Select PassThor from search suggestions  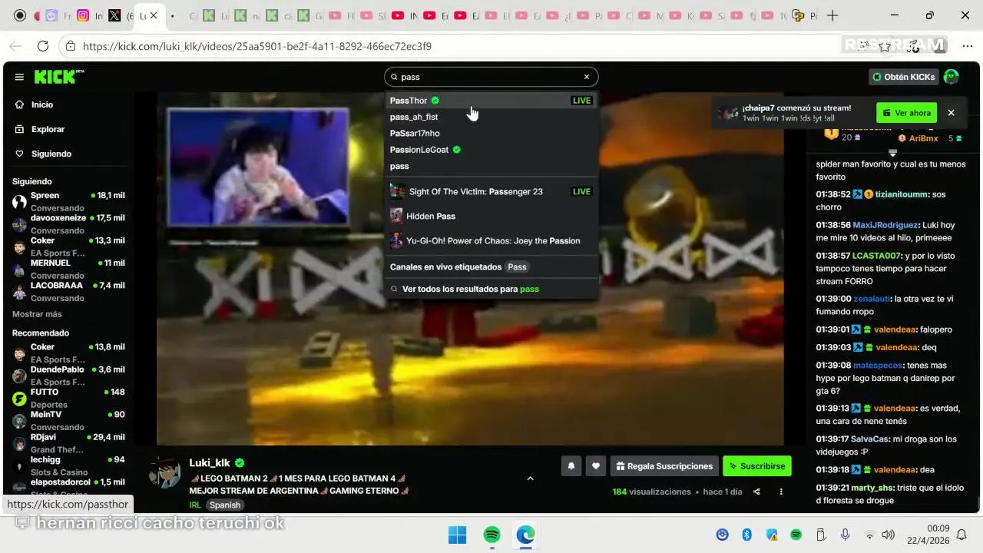[491, 101]
